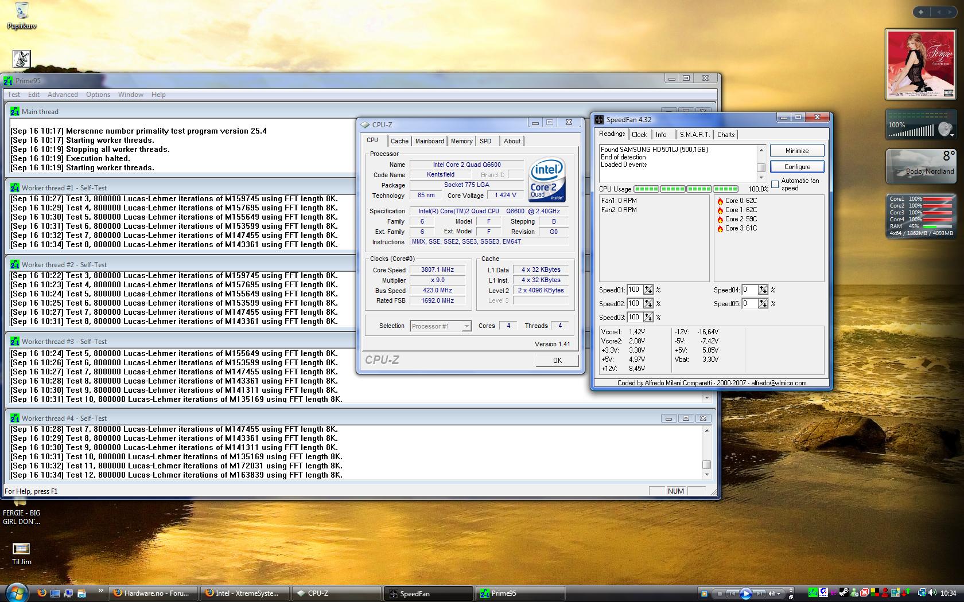
Task: Switch to CPU-Z taskbar button
Action: point(337,593)
